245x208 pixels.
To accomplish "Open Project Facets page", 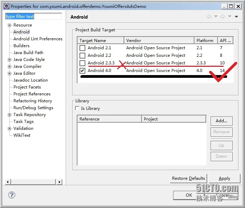I will 27,87.
